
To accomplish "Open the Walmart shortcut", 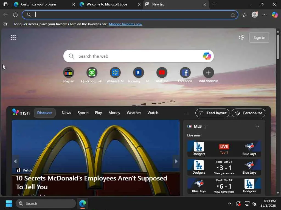I will coord(115,72).
